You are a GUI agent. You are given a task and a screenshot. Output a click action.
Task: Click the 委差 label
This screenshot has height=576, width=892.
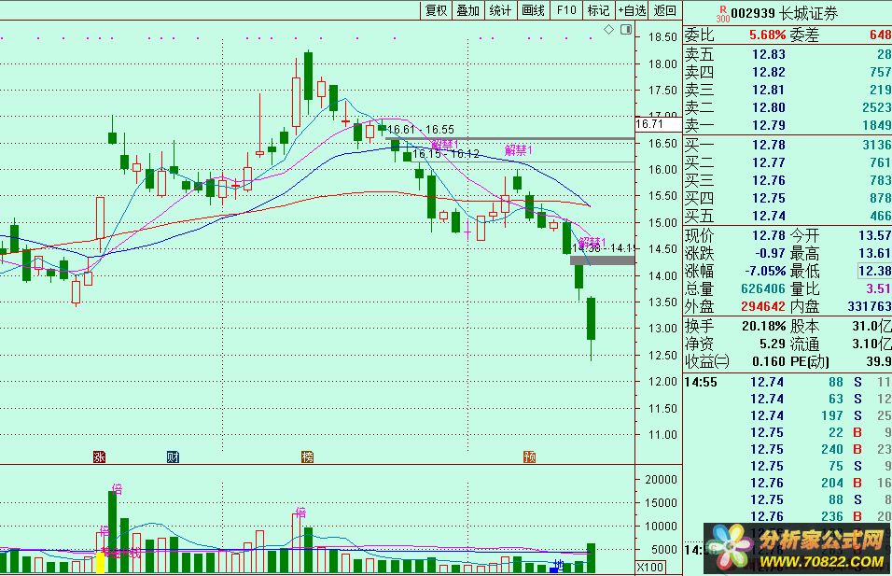coord(804,35)
